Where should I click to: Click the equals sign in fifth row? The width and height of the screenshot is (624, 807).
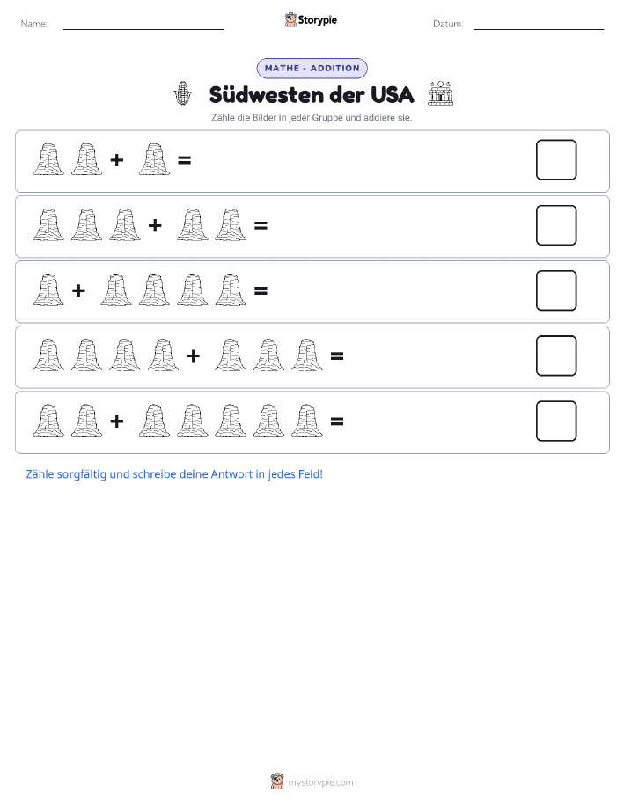point(337,422)
